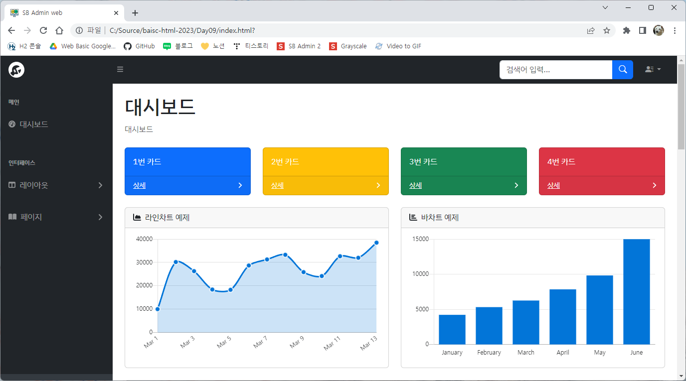Open Chrome three-dot menu

(675, 30)
